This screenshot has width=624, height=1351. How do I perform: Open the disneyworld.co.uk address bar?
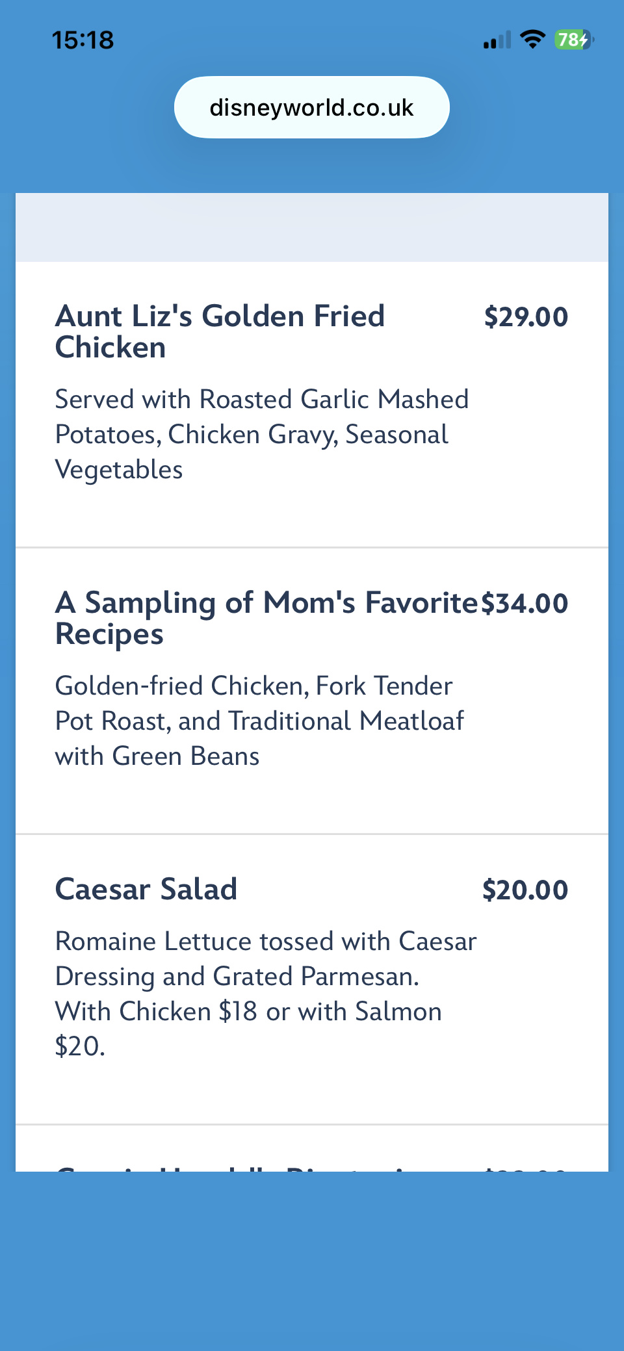click(x=311, y=107)
